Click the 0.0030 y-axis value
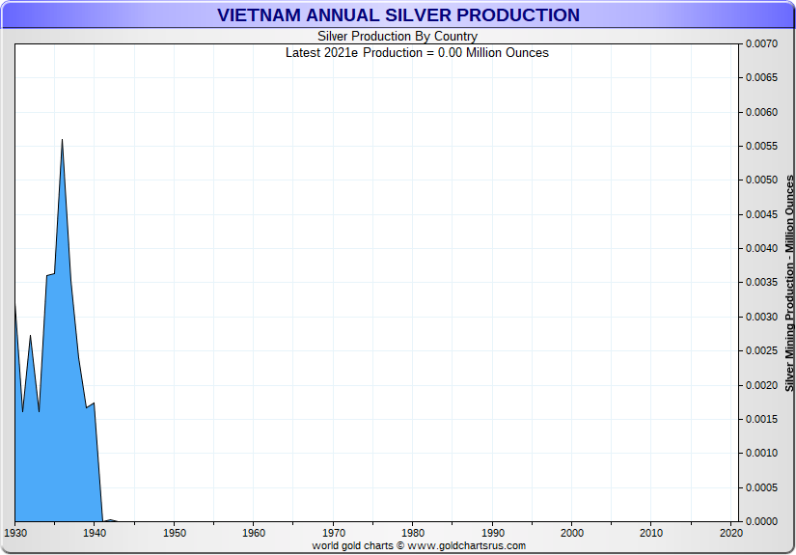796x555 pixels. pos(761,317)
